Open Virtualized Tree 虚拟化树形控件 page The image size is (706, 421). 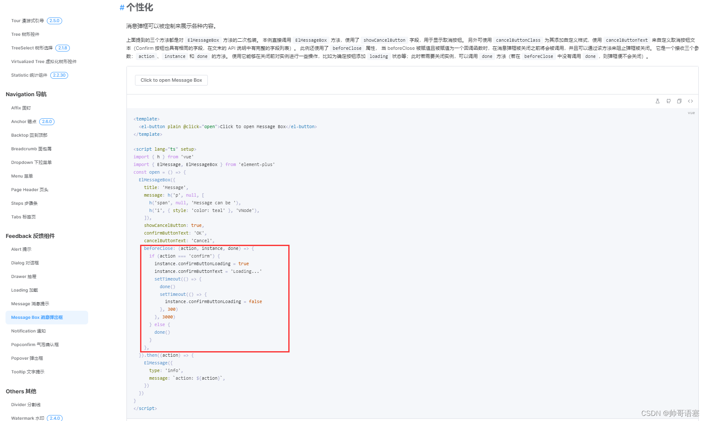pos(44,62)
